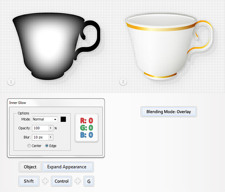
Task: Expand the Blur value arrow
Action: pos(51,137)
